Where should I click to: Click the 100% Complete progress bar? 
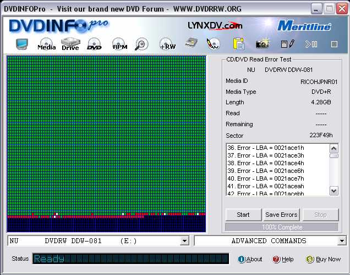pyautogui.click(x=282, y=227)
